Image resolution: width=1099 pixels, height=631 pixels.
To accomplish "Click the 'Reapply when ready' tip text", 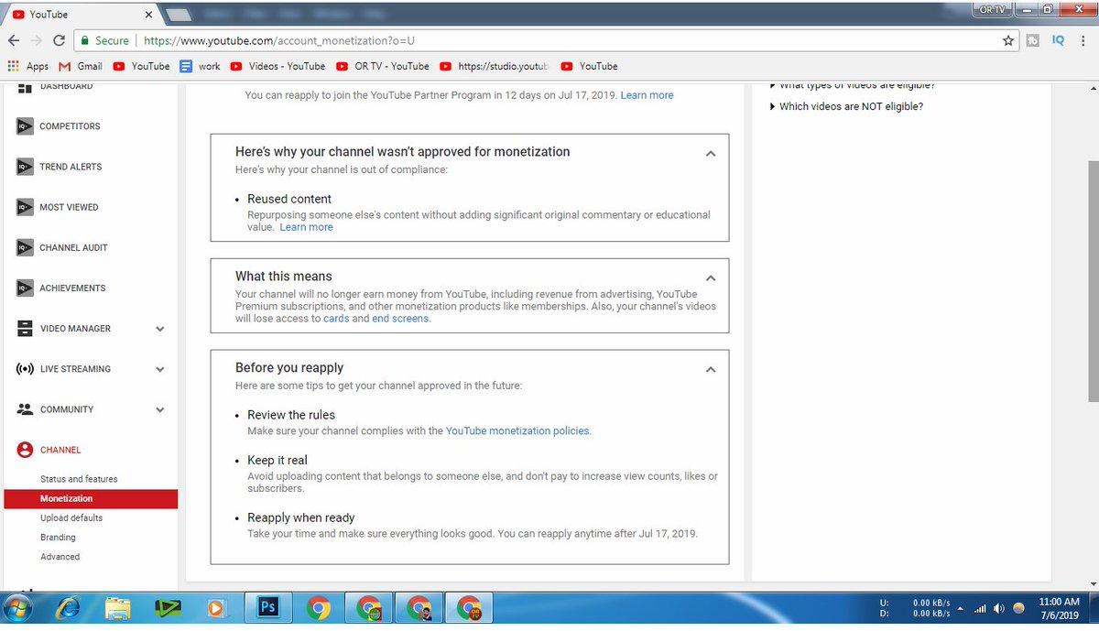I will 301,517.
